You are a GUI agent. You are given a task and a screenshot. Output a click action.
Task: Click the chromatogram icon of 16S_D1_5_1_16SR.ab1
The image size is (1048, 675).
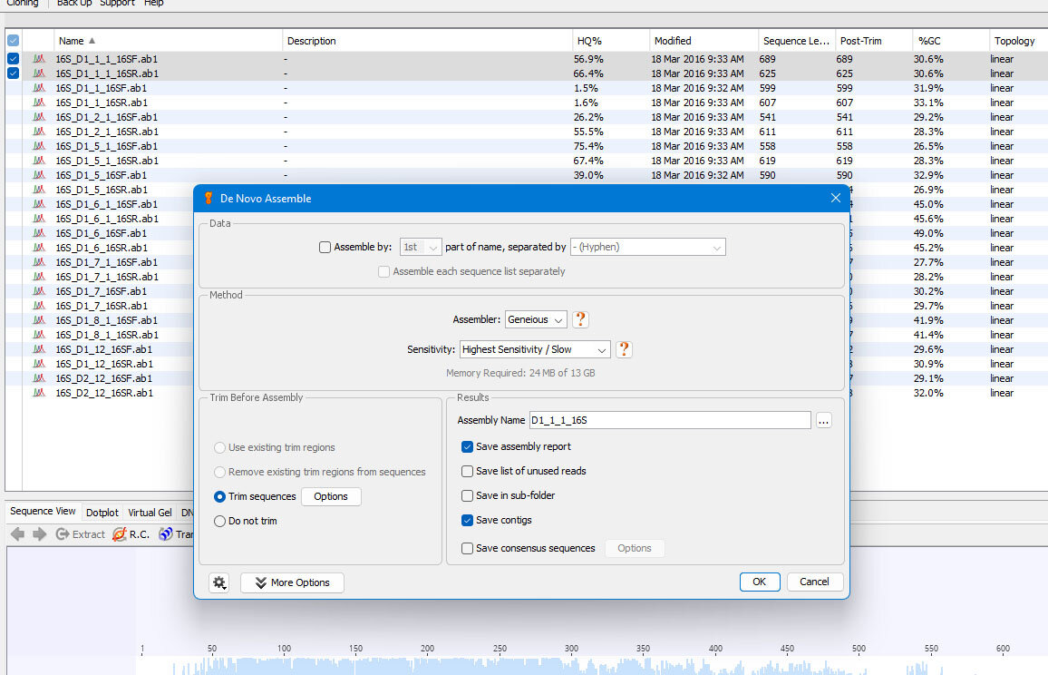pos(39,161)
